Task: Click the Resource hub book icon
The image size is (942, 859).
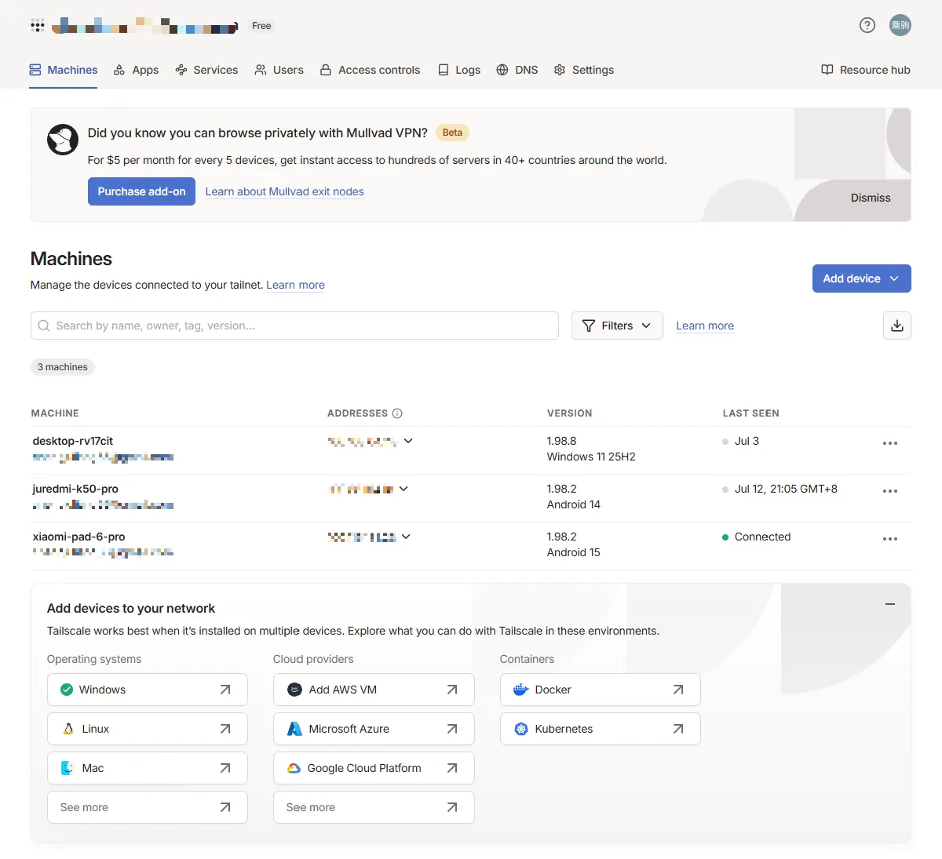Action: (827, 70)
